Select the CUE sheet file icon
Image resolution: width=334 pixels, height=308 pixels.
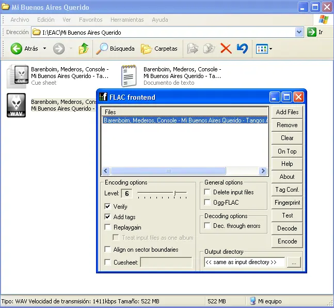tap(18, 76)
